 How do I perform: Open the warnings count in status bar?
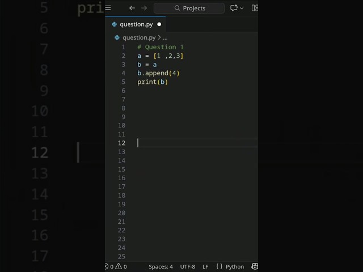[121, 266]
